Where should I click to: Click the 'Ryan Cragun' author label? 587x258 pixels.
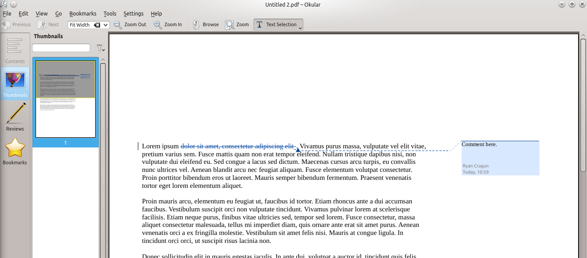click(475, 166)
